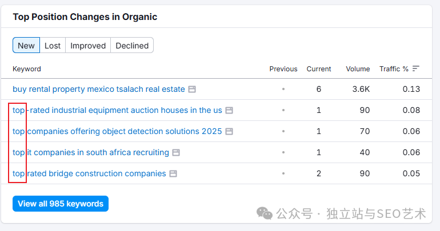
Task: Click 'top companies offering object detection solutions 2025'
Action: (117, 132)
